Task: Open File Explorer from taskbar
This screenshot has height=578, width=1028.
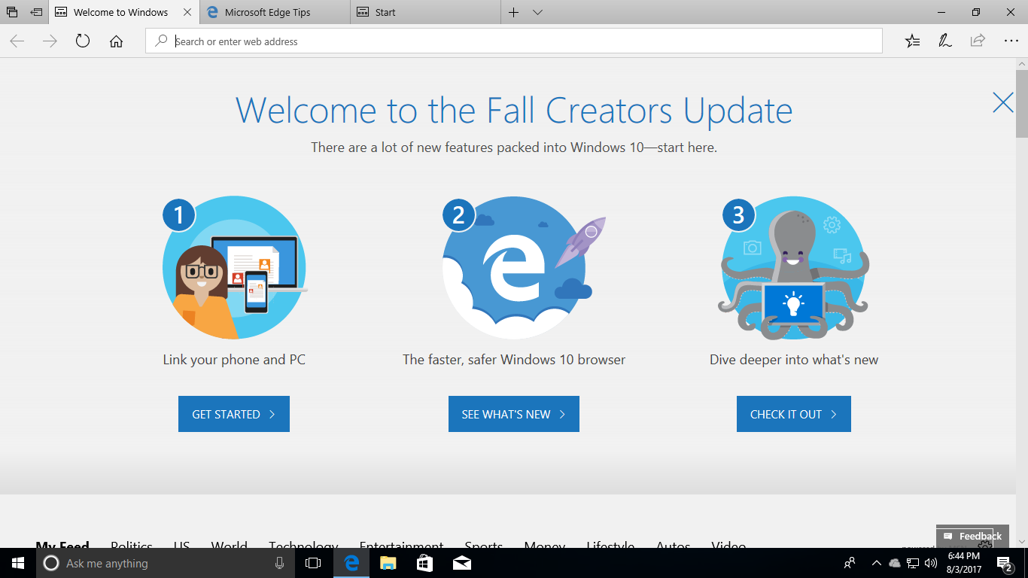Action: pyautogui.click(x=388, y=563)
